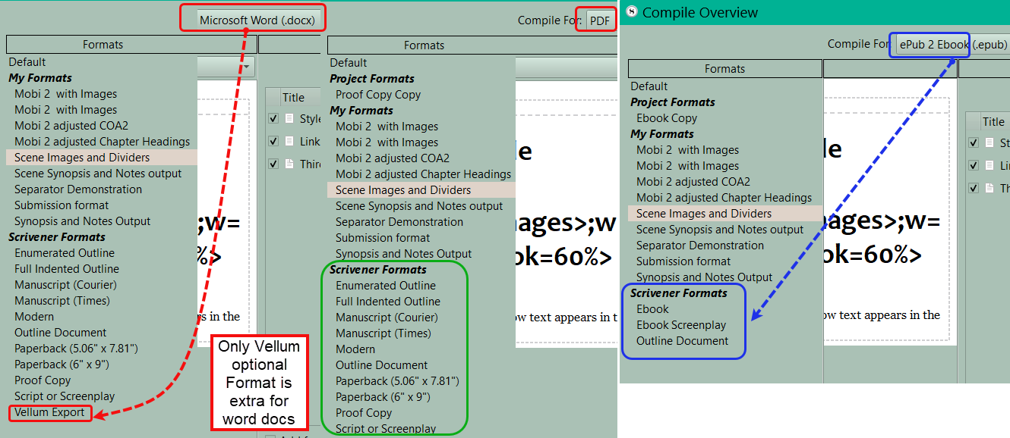1010x438 pixels.
Task: Select Vellum Export format in Word panel
Action: [49, 412]
